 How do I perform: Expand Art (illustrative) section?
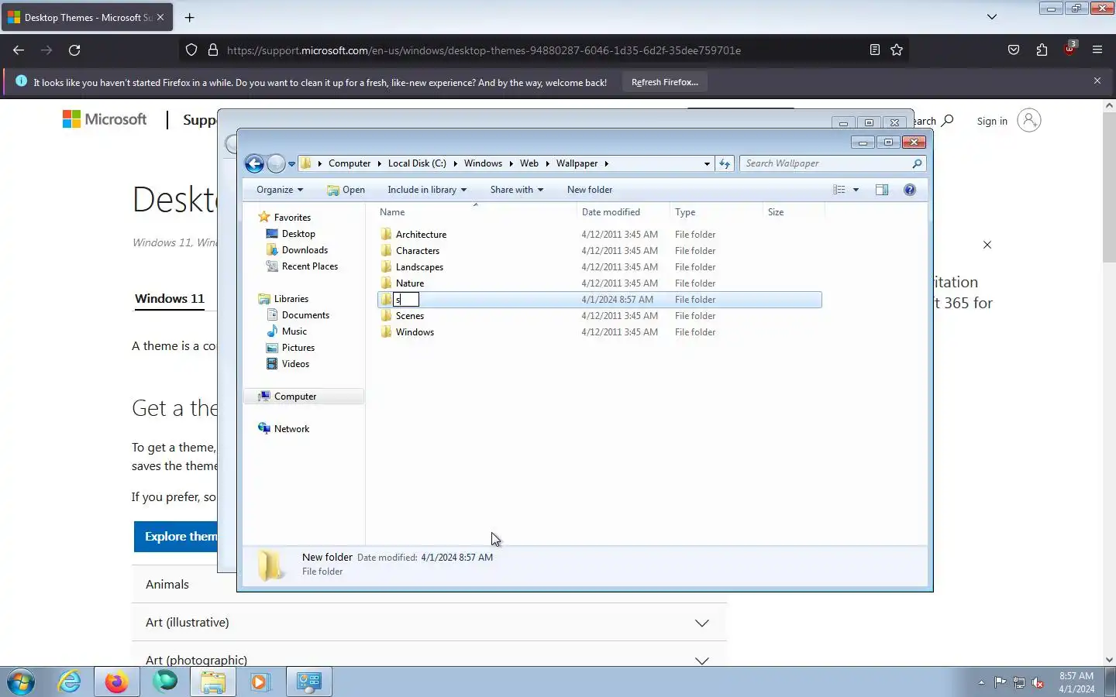coord(429,623)
